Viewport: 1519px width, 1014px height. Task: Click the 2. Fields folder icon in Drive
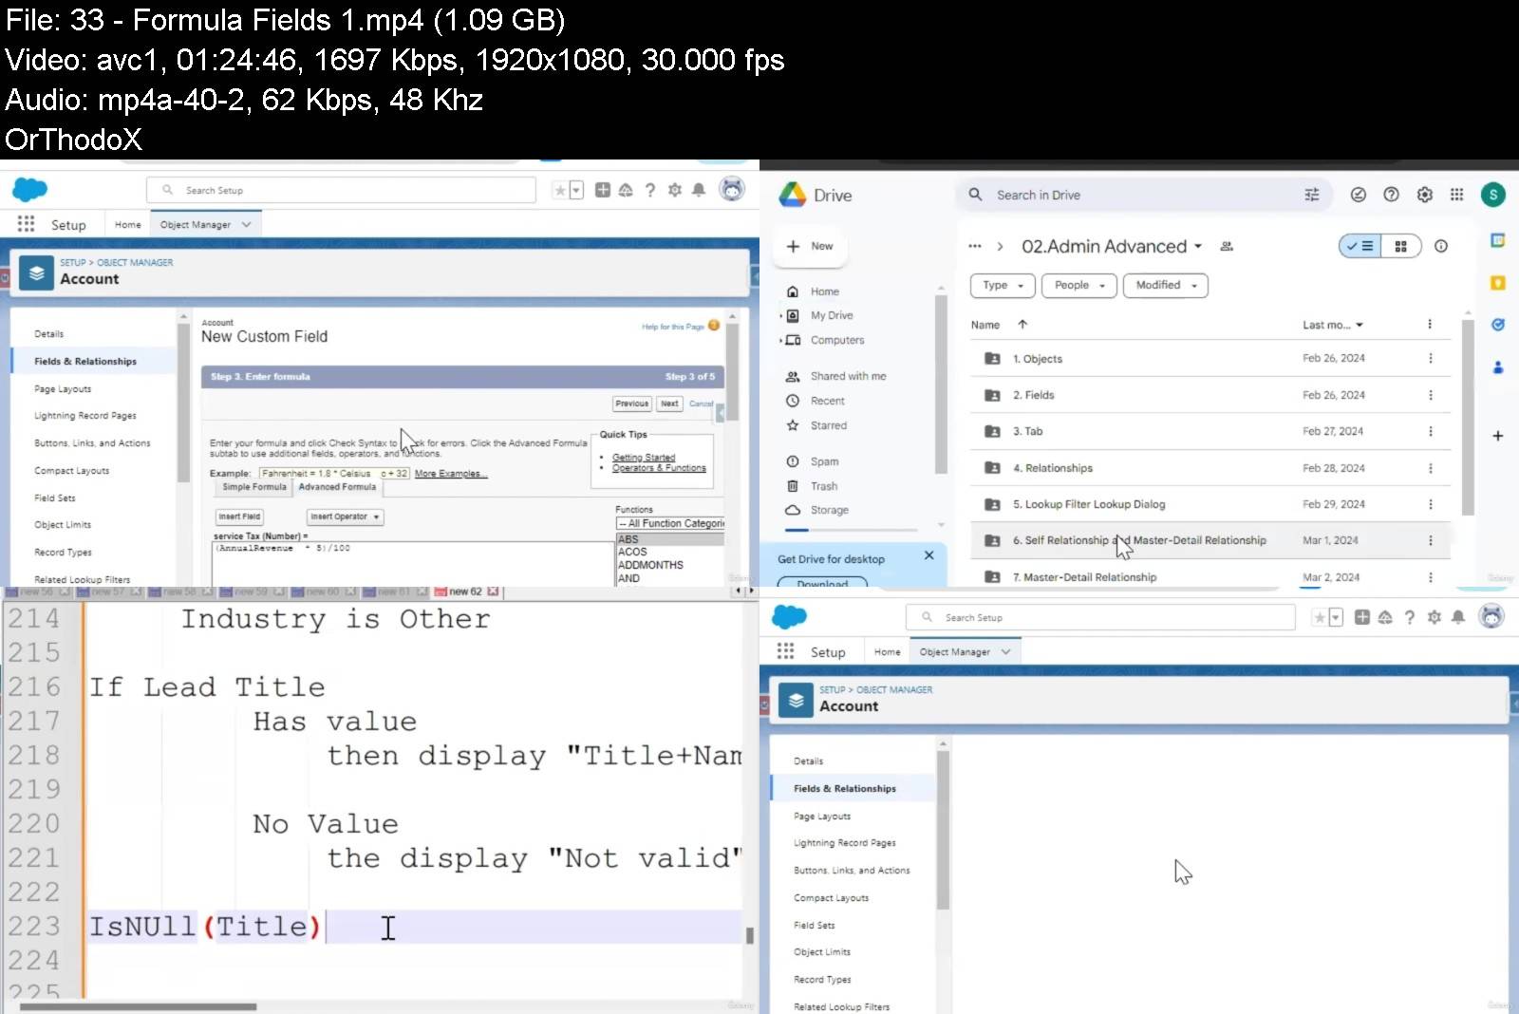(x=992, y=395)
